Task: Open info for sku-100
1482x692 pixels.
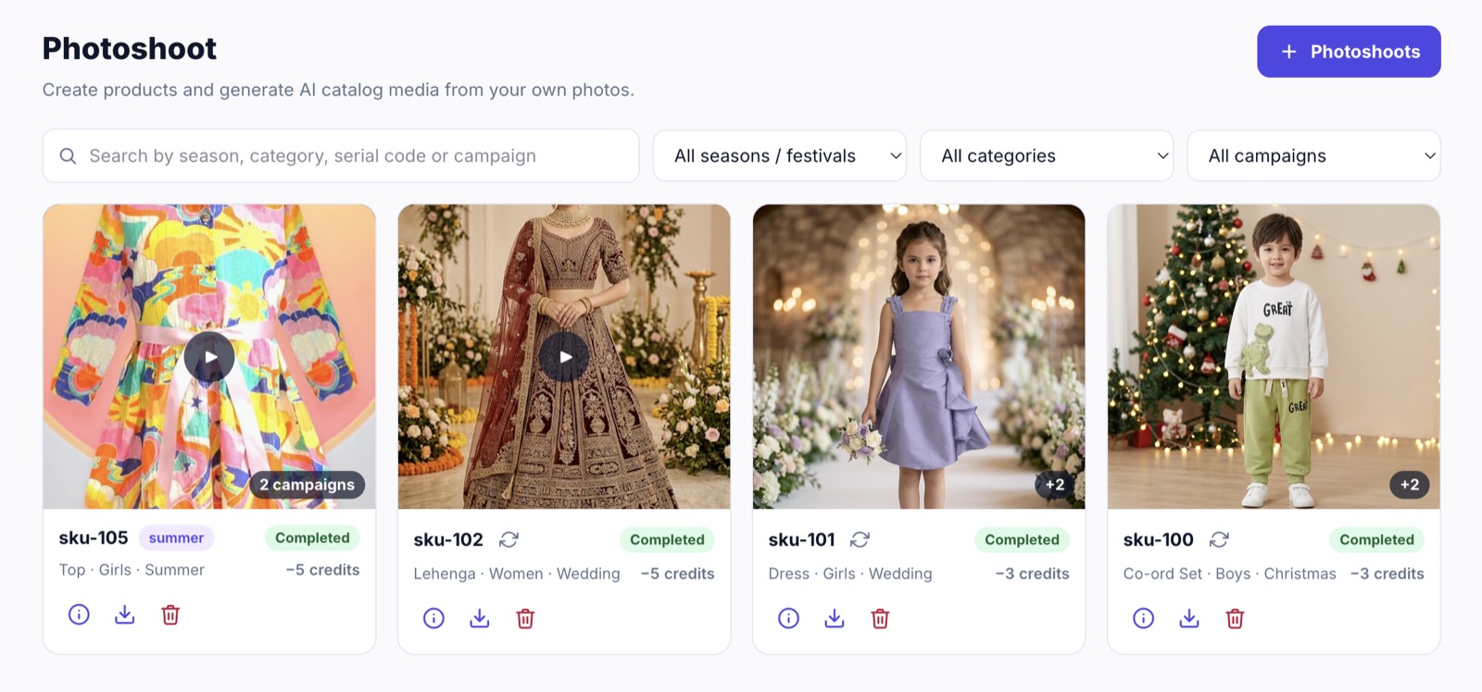Action: (1143, 618)
